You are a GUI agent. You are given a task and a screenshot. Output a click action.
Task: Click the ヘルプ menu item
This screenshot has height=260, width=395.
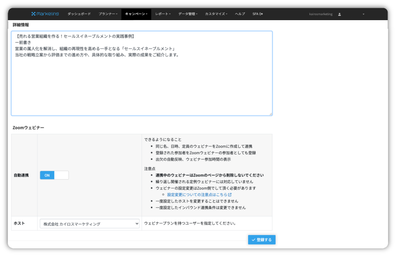tap(239, 14)
